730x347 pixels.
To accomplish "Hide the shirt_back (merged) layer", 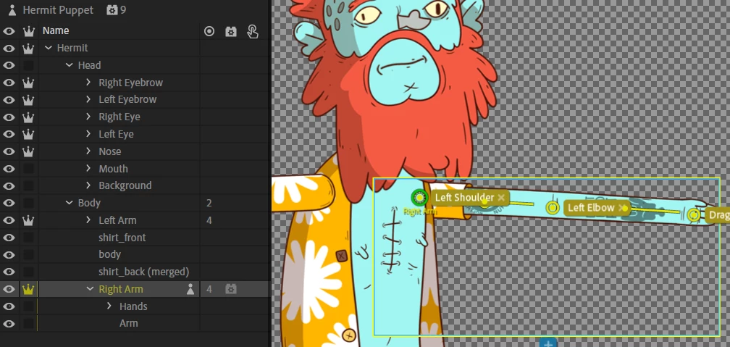I will pos(9,272).
